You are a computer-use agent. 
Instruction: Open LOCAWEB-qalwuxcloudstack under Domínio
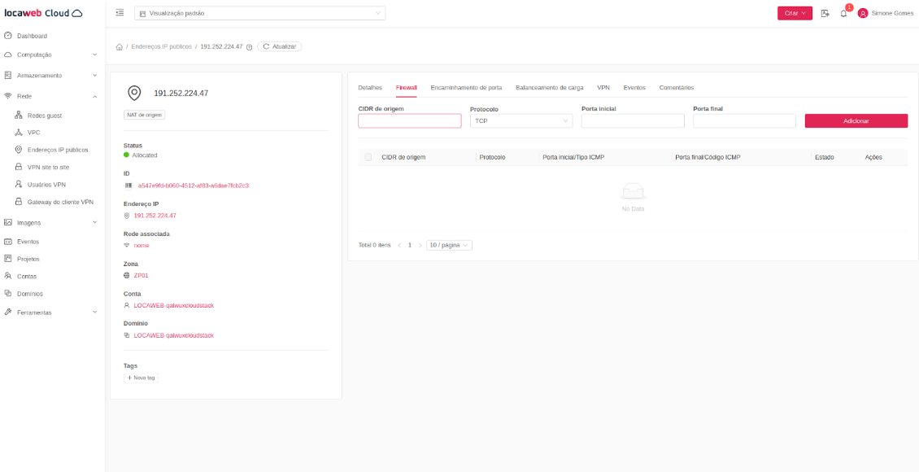[173, 335]
